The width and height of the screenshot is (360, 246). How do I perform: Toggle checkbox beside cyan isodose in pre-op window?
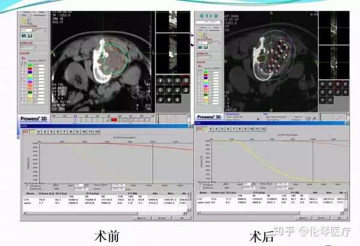tap(22, 79)
